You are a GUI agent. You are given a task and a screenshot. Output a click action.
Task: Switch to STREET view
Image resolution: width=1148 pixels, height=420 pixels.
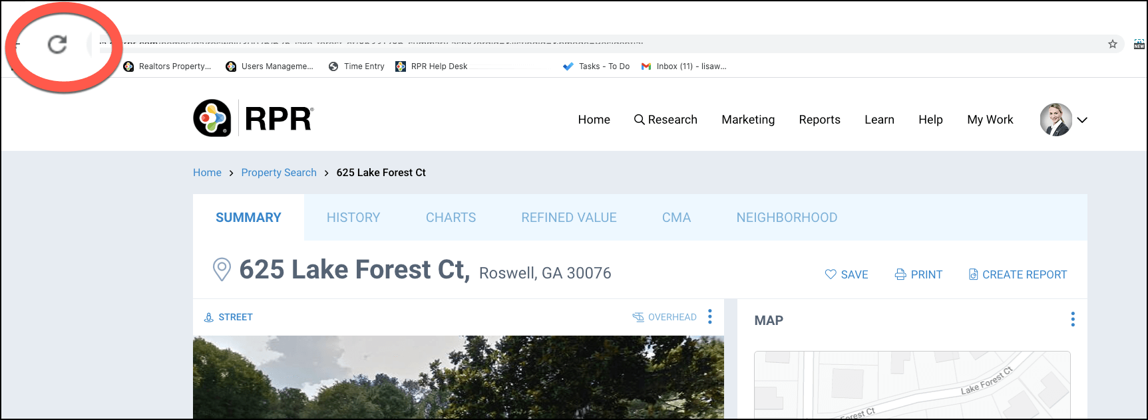(x=228, y=317)
